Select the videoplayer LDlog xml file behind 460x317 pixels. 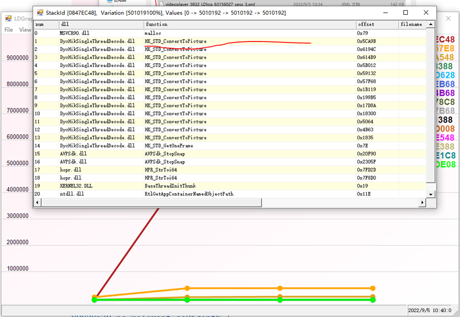tap(282, 4)
